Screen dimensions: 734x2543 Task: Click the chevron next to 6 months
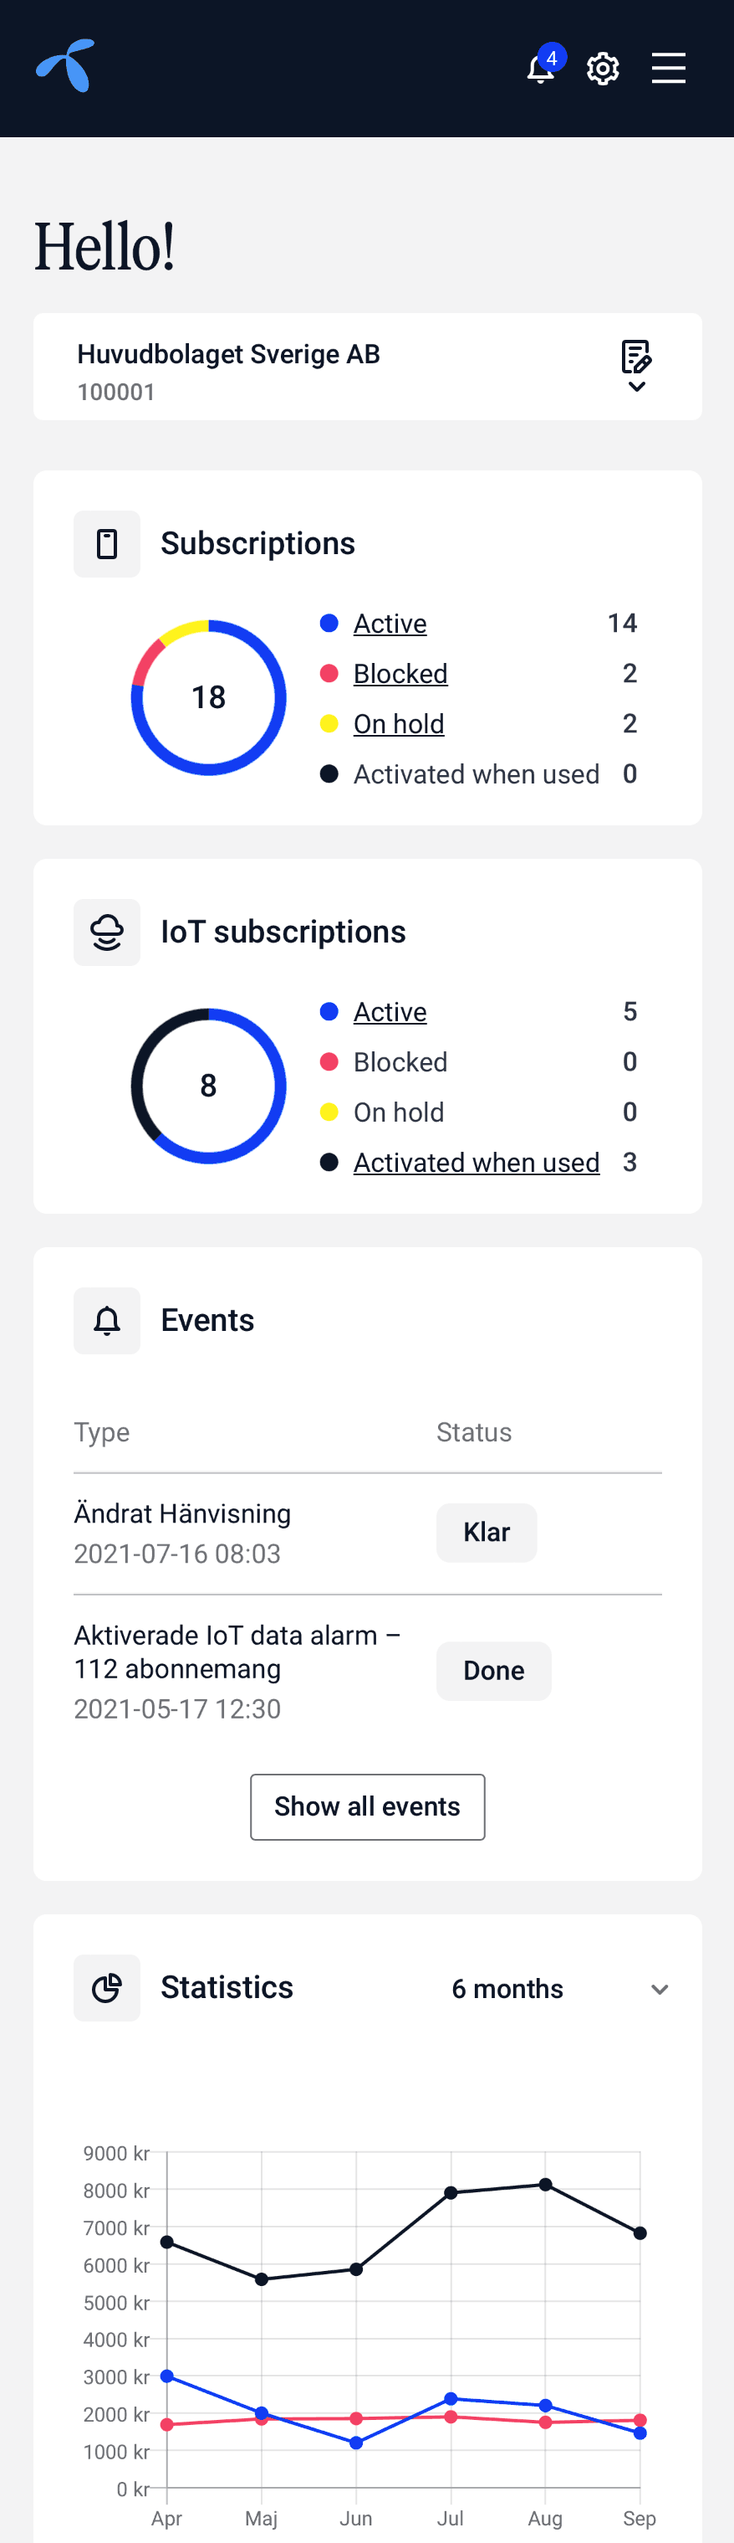pos(660,1989)
